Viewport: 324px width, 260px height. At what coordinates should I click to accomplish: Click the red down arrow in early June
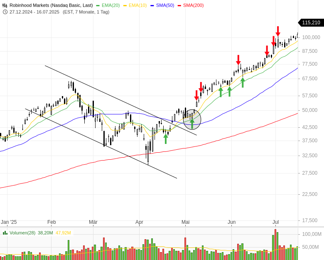coord(238,60)
